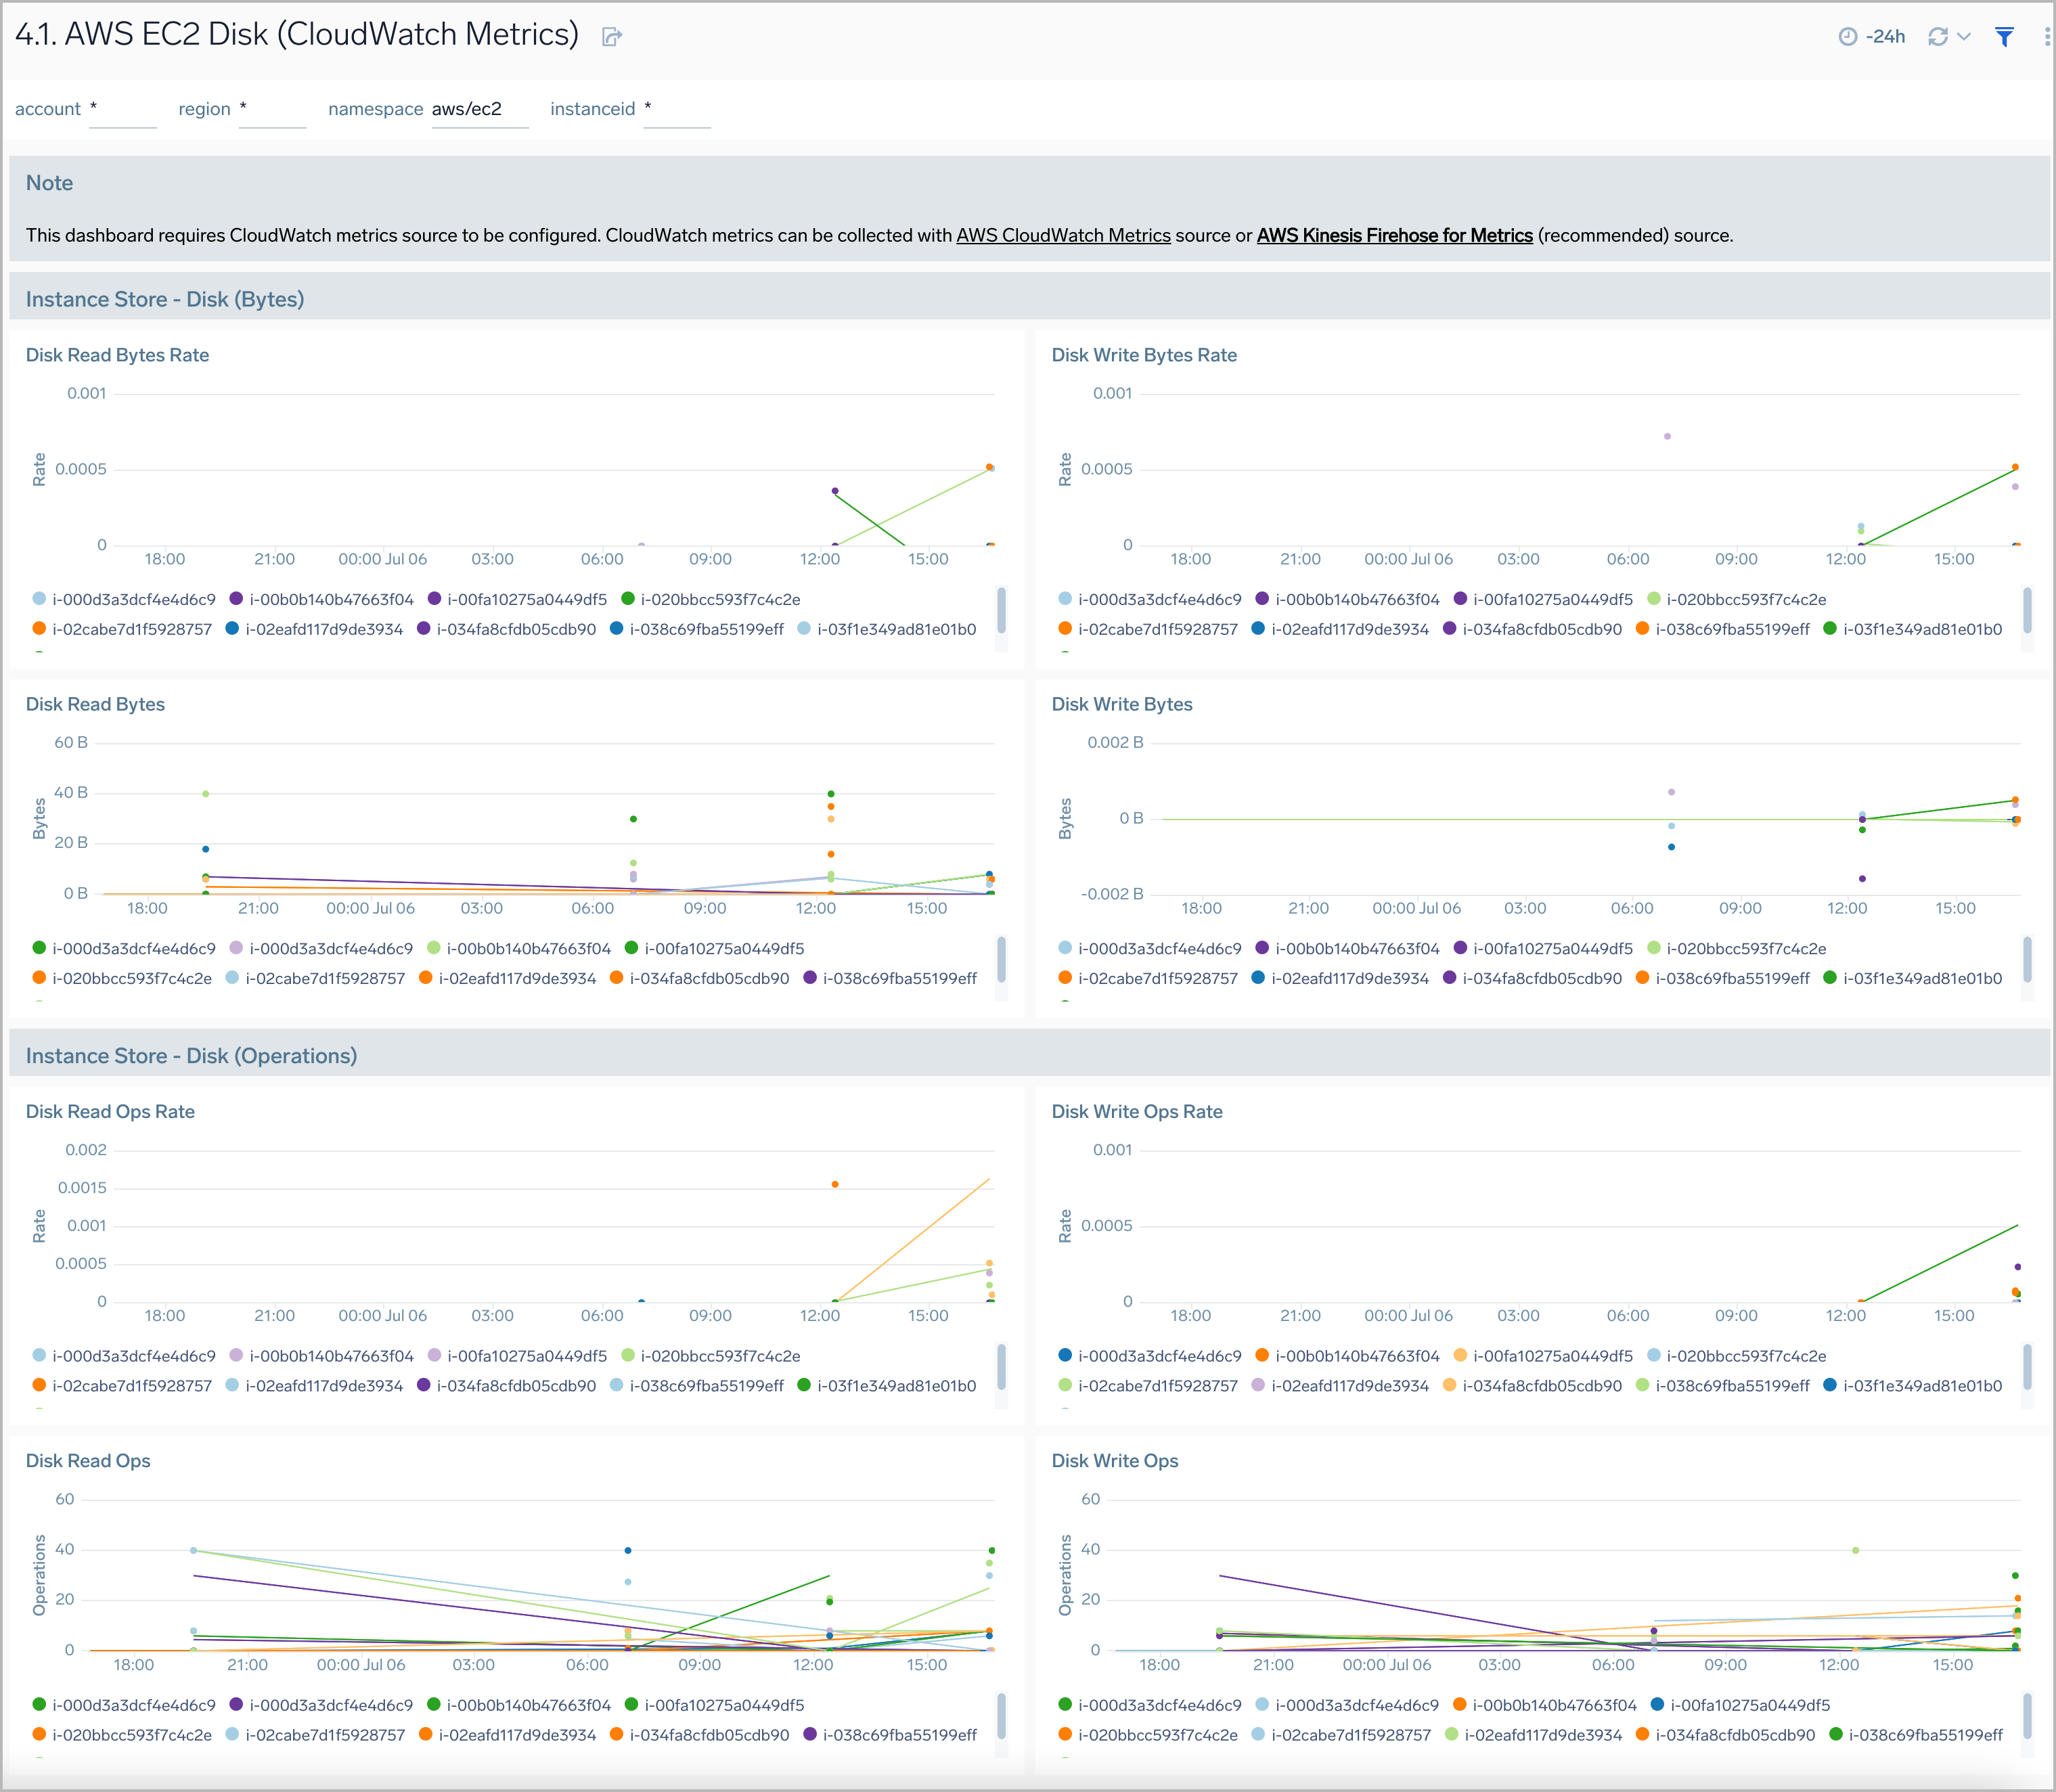Toggle i-00b0b140b47663f04 in Disk Read Bytes Rate legend
The image size is (2056, 1792).
point(321,599)
